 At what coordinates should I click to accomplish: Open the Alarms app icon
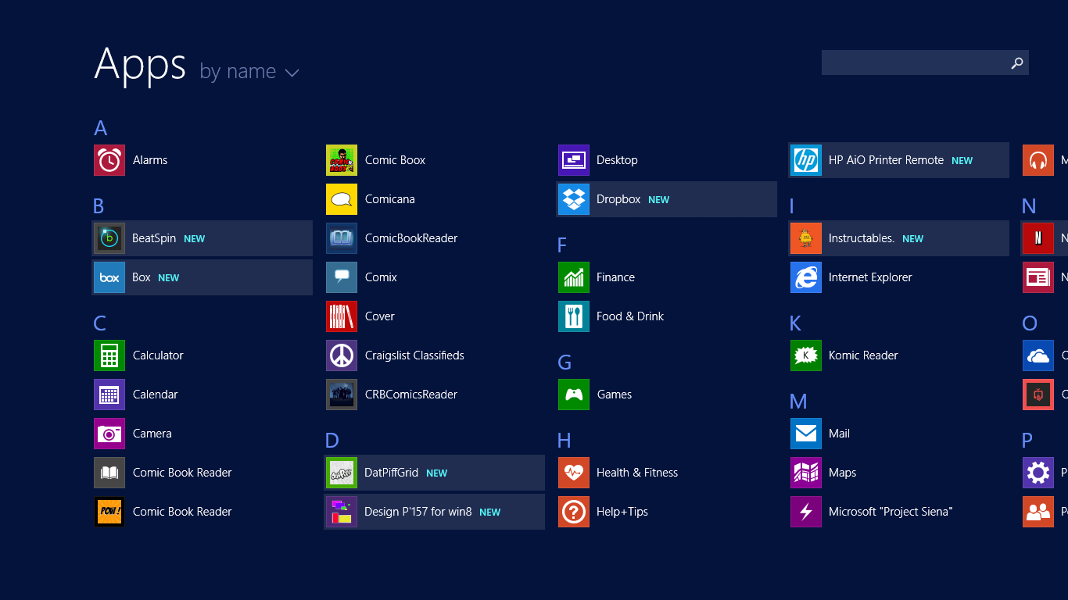tap(109, 160)
